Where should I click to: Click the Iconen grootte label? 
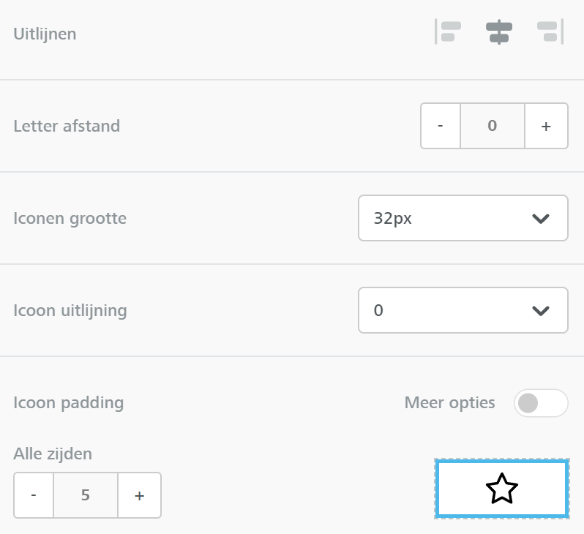tap(70, 218)
